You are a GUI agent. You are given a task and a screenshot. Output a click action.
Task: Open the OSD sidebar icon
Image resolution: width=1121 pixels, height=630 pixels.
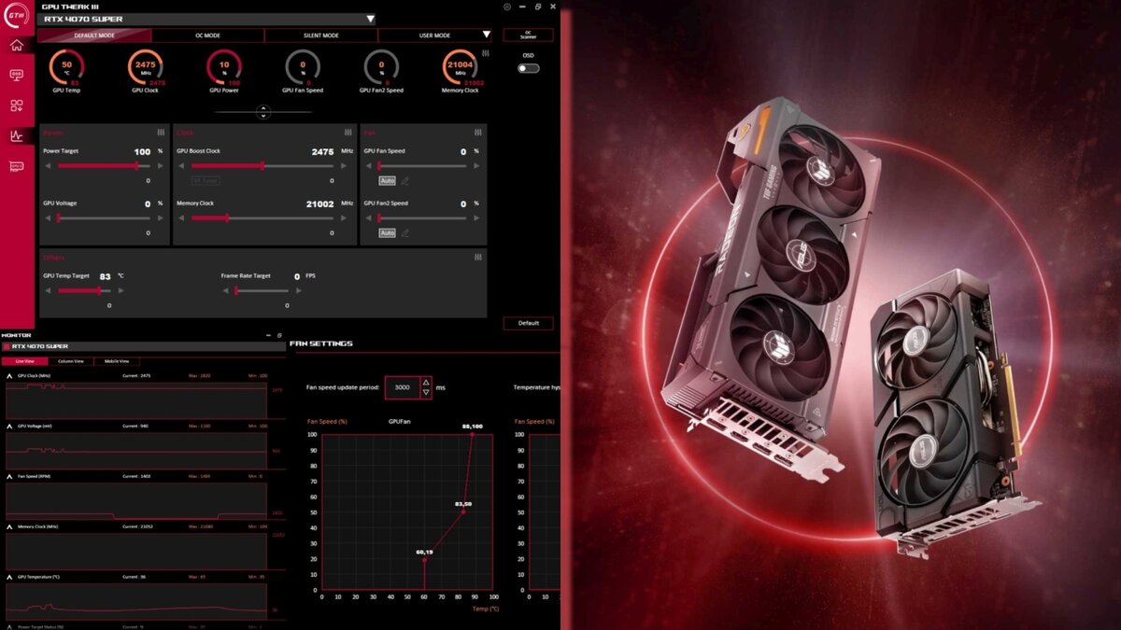point(17,75)
